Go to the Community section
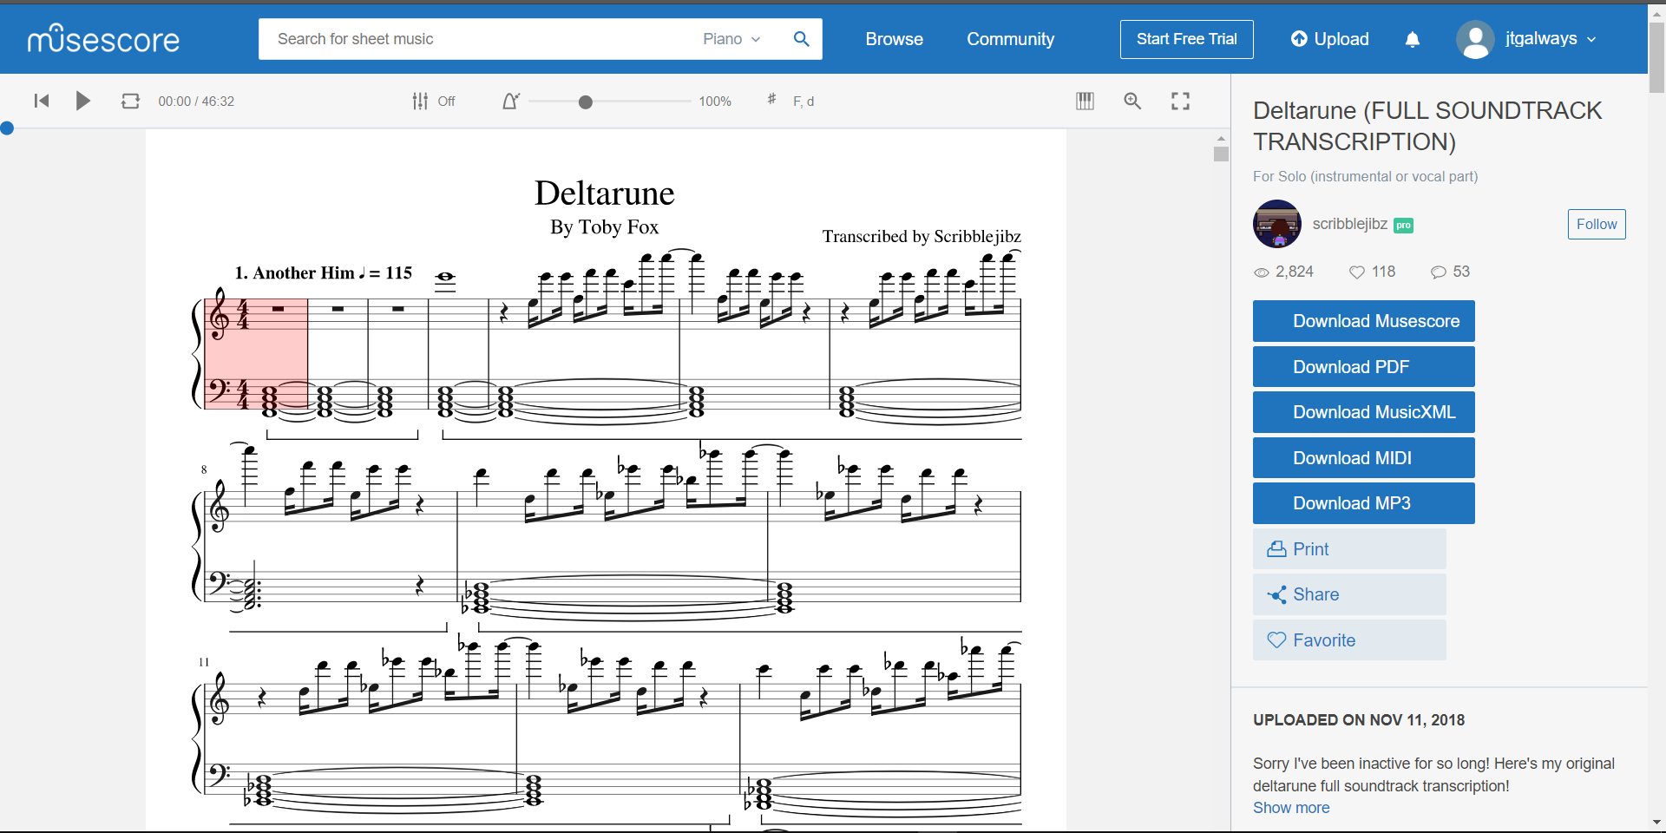Screen dimensions: 1666x833 1010,39
